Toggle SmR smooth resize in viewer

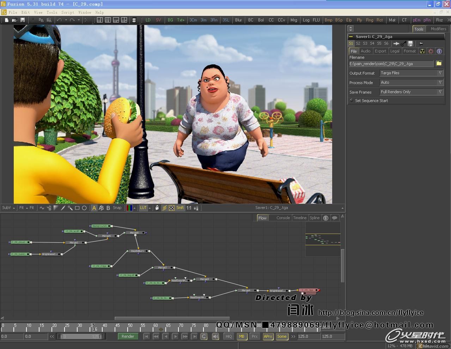pyautogui.click(x=180, y=208)
